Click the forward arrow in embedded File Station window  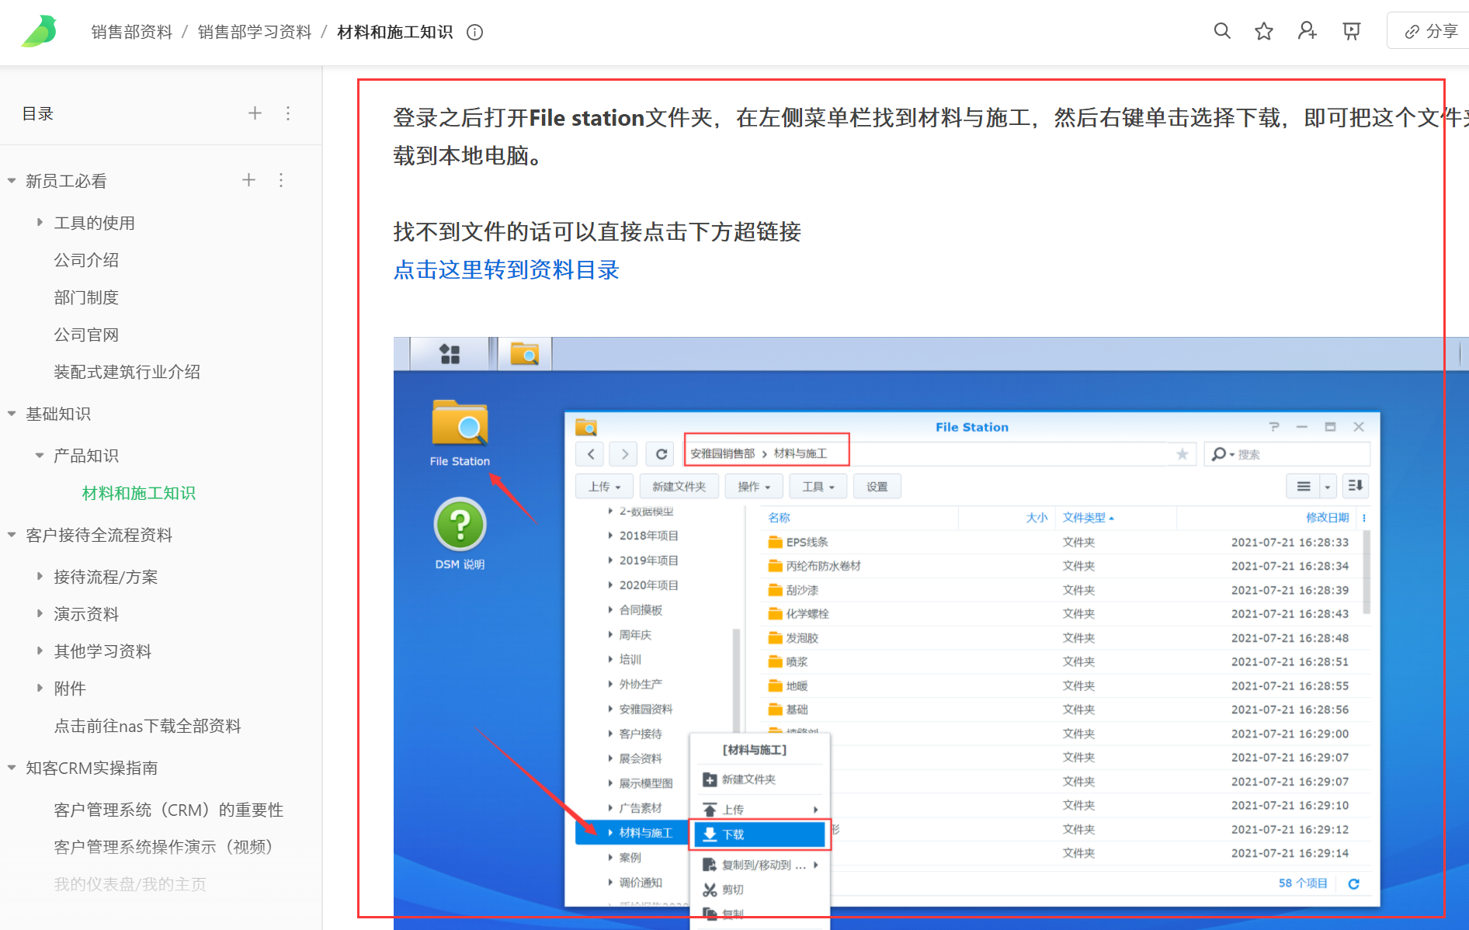pos(624,454)
